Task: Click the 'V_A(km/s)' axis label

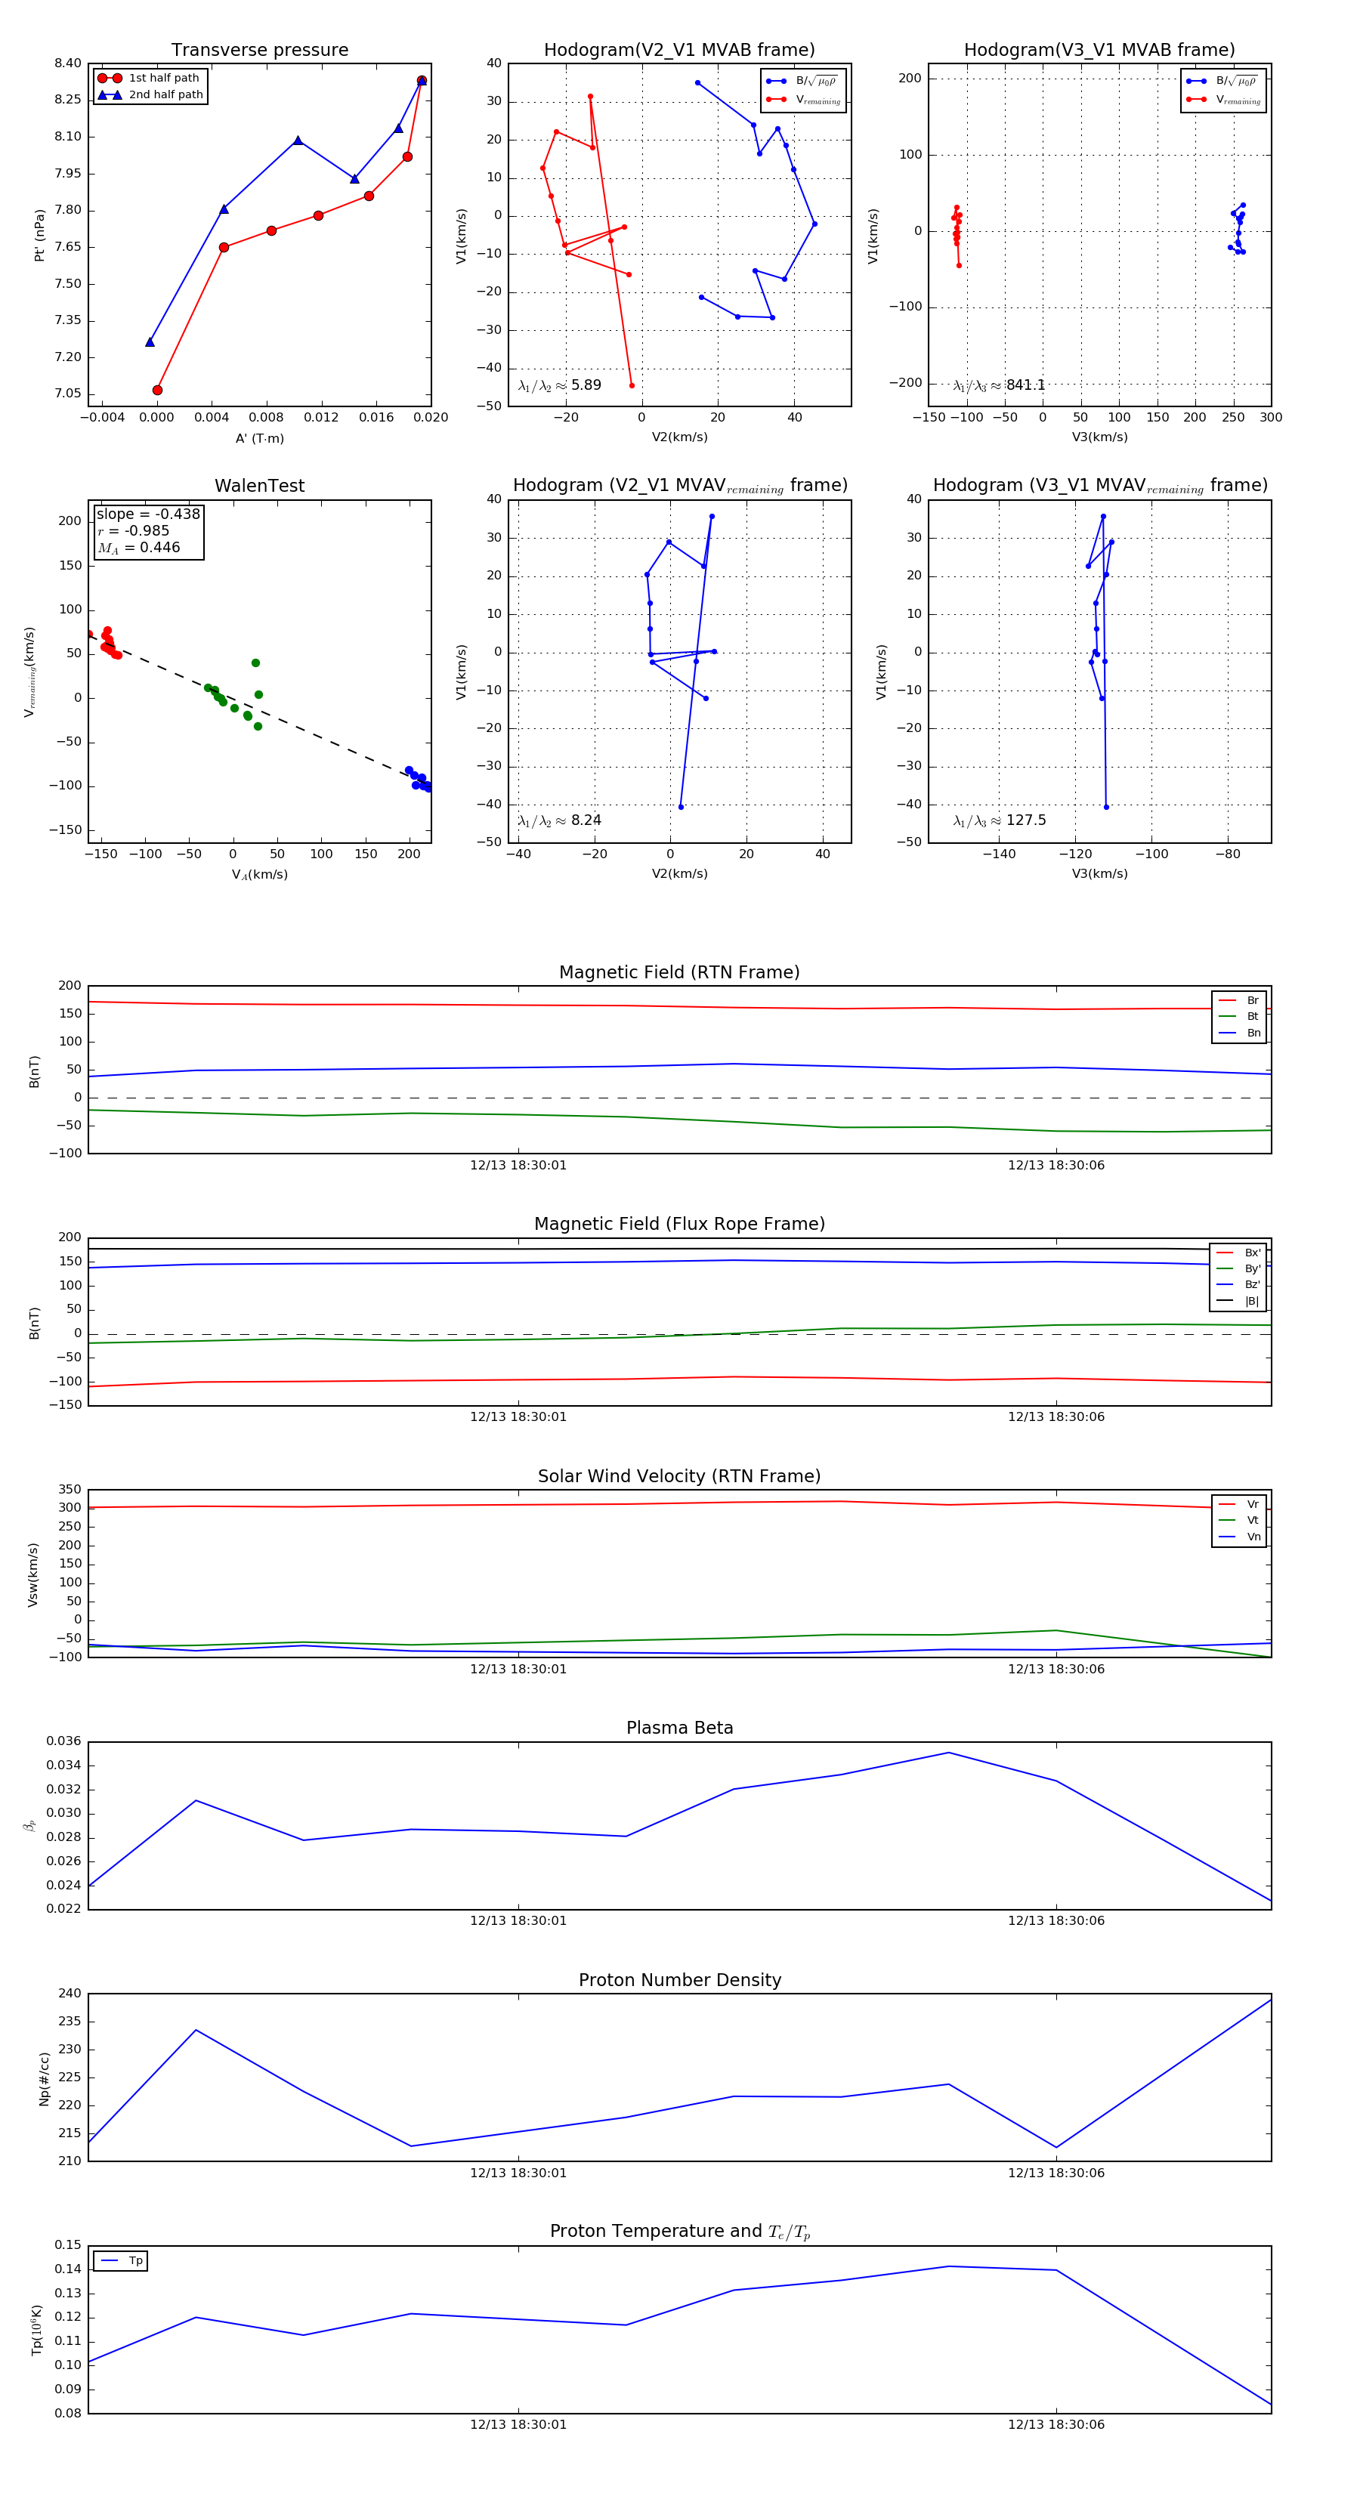Action: 259,875
